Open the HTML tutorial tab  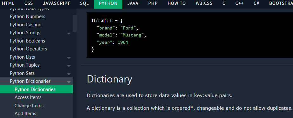pos(8,3)
